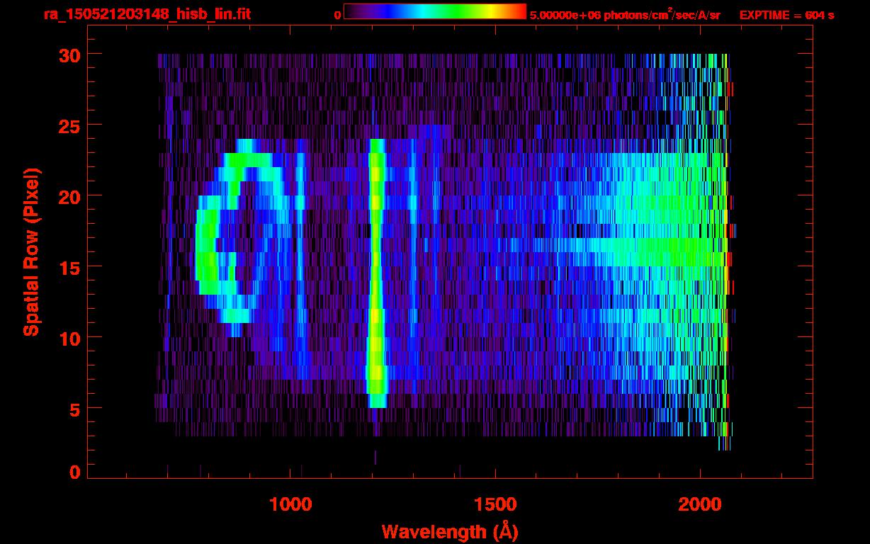
Task: Click the 2000 wavelength tick label
Action: click(700, 504)
